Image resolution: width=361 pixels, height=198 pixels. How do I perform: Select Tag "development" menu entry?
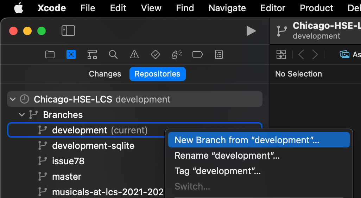tap(217, 171)
